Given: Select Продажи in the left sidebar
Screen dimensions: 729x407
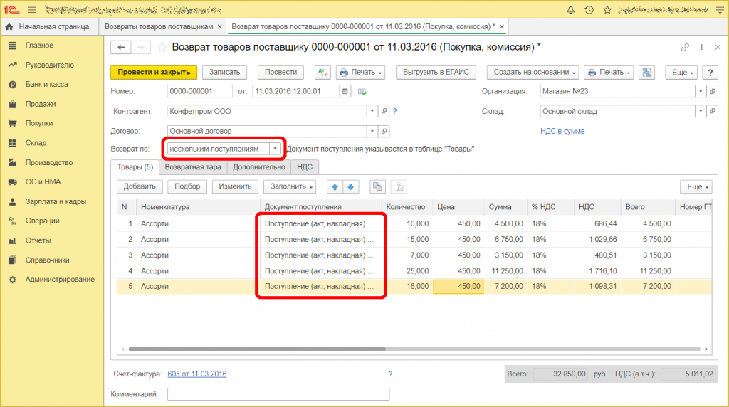Looking at the screenshot, I should pyautogui.click(x=41, y=104).
